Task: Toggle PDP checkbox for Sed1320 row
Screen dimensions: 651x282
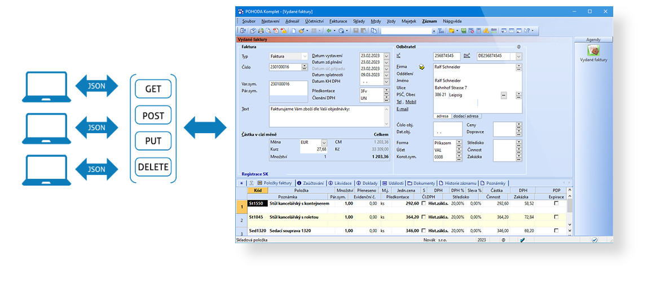Action: point(556,231)
